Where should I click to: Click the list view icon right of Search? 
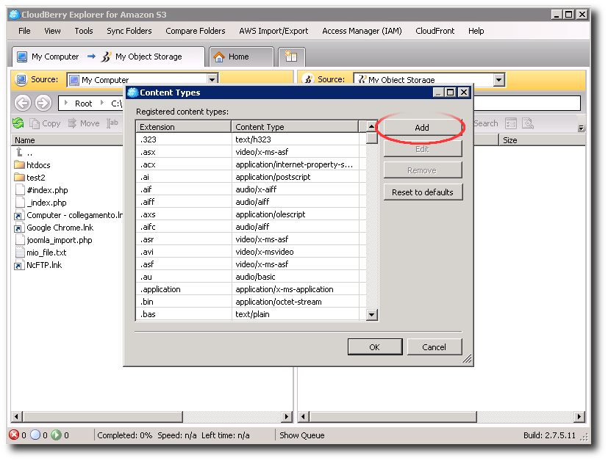[511, 123]
